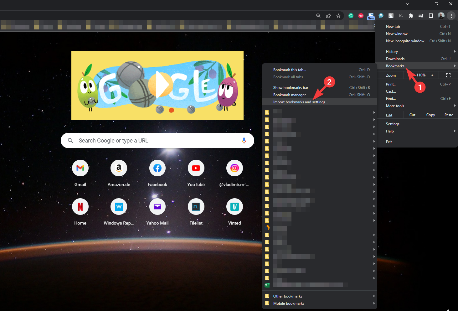
Task: Select Find... from the Chrome menu
Action: point(416,99)
